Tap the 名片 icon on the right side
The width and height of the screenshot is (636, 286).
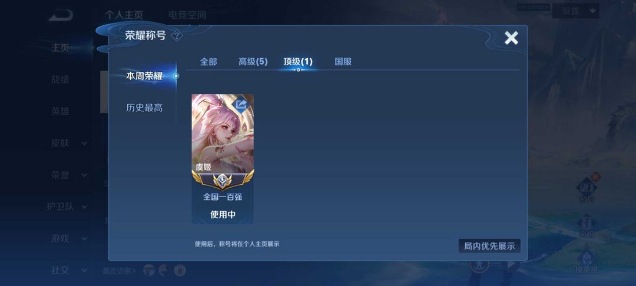point(587,190)
